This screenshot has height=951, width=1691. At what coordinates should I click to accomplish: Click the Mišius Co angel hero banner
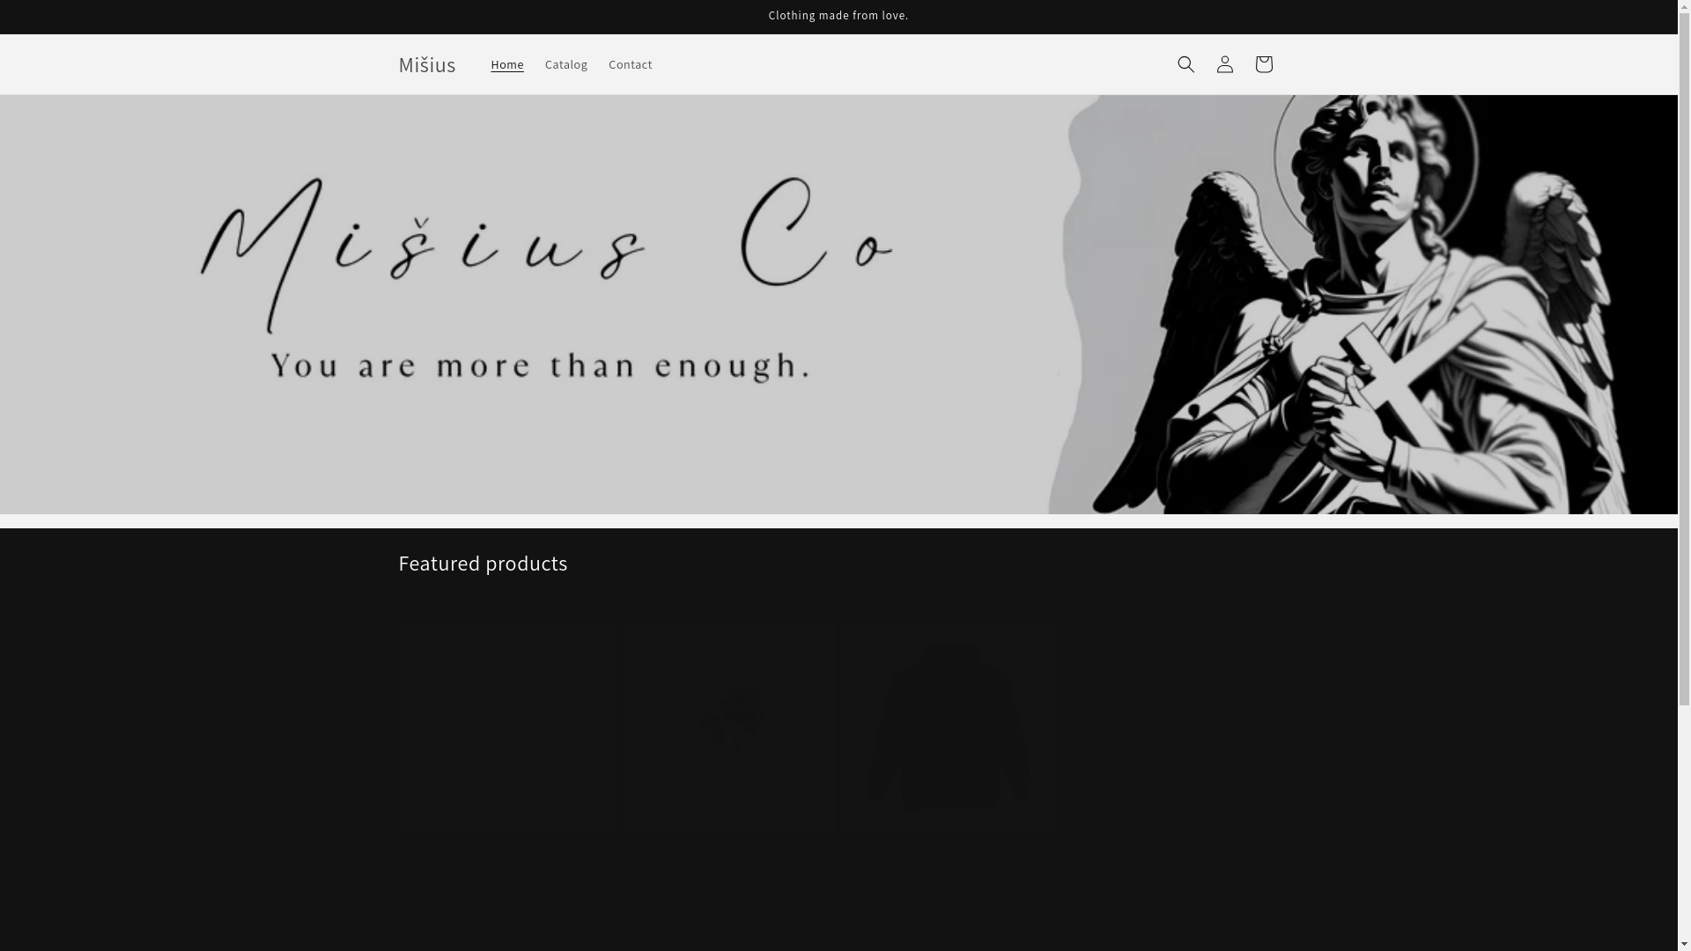tap(838, 304)
